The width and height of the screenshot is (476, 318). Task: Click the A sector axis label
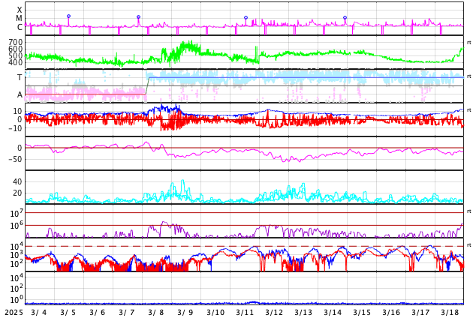[x=20, y=95]
